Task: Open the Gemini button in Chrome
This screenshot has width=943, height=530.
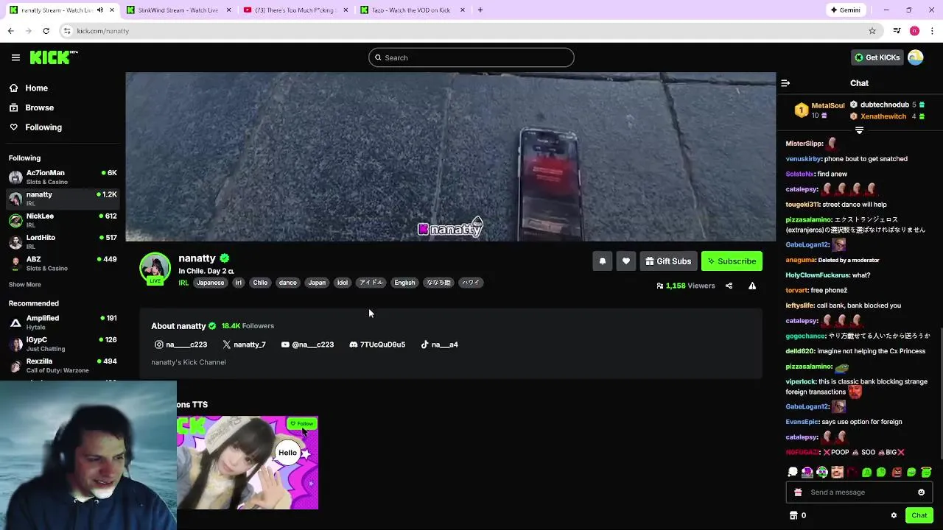Action: coord(846,10)
